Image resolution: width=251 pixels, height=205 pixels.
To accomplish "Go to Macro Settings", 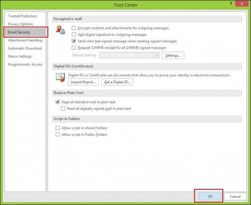I will click(x=20, y=56).
